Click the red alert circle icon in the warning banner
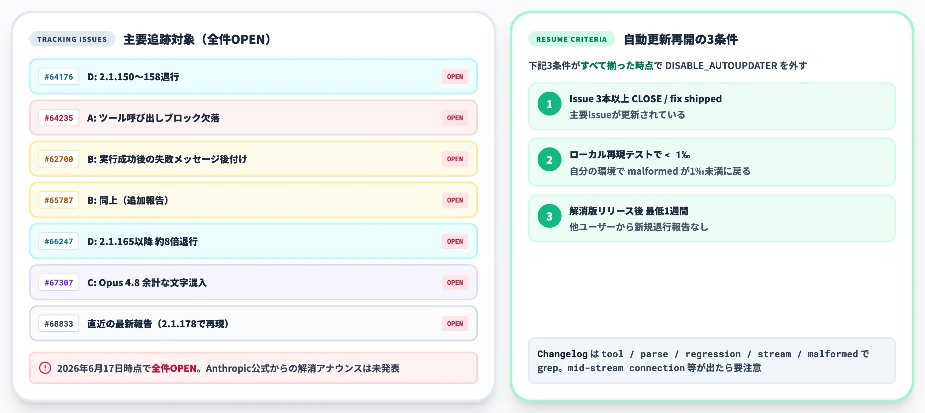 (45, 368)
